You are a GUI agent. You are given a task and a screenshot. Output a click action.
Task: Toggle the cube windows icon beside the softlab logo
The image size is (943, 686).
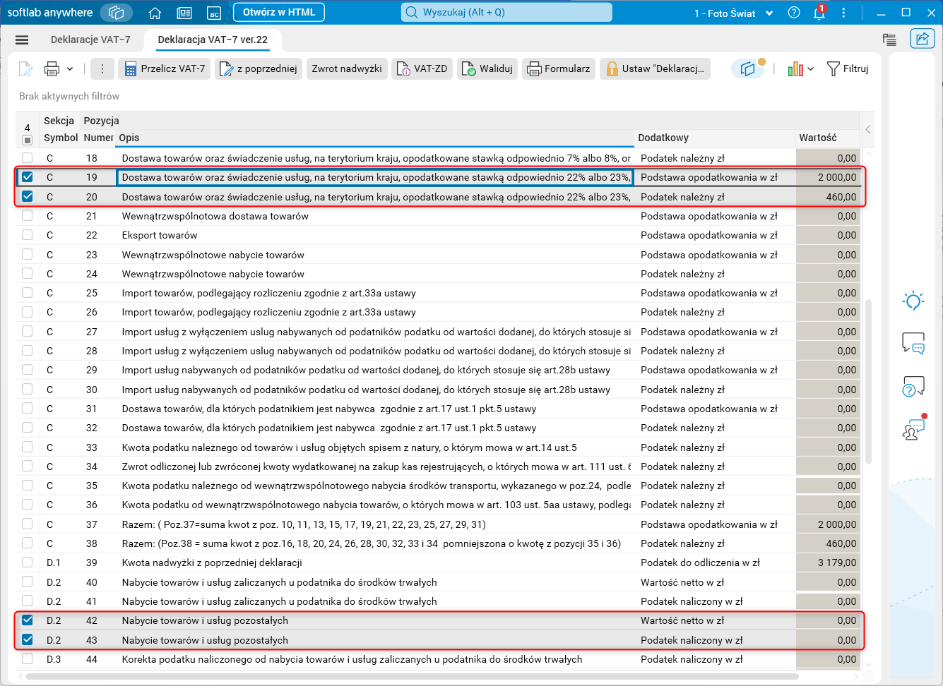[x=117, y=13]
